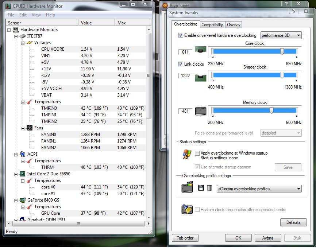
Task: Select the Overclocking tab
Action: point(186,24)
